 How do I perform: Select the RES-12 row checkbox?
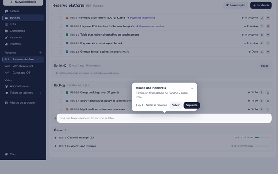(60, 43)
